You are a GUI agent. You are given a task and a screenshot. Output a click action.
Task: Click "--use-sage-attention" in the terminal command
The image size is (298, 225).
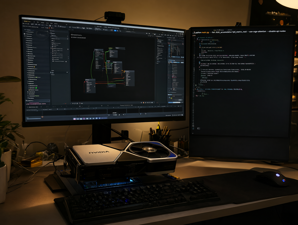pos(257,31)
